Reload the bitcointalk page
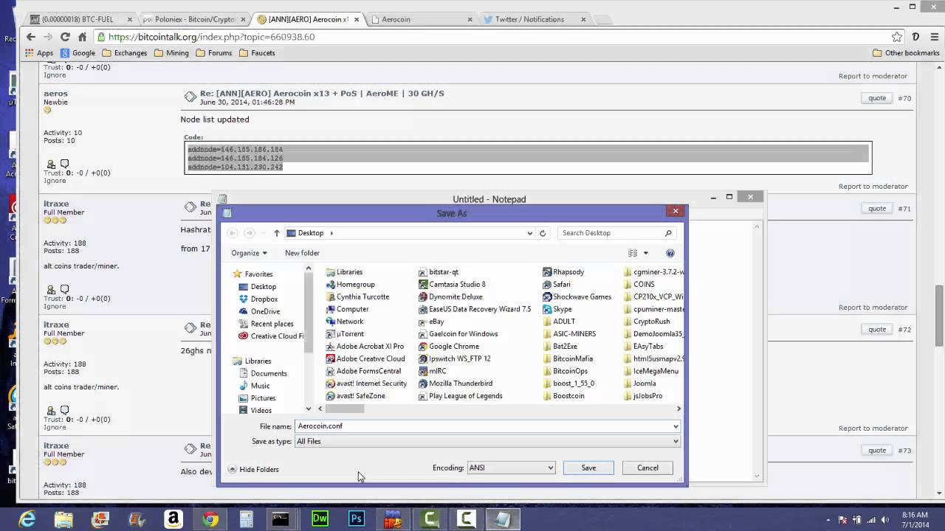Viewport: 945px width, 531px height. [65, 36]
